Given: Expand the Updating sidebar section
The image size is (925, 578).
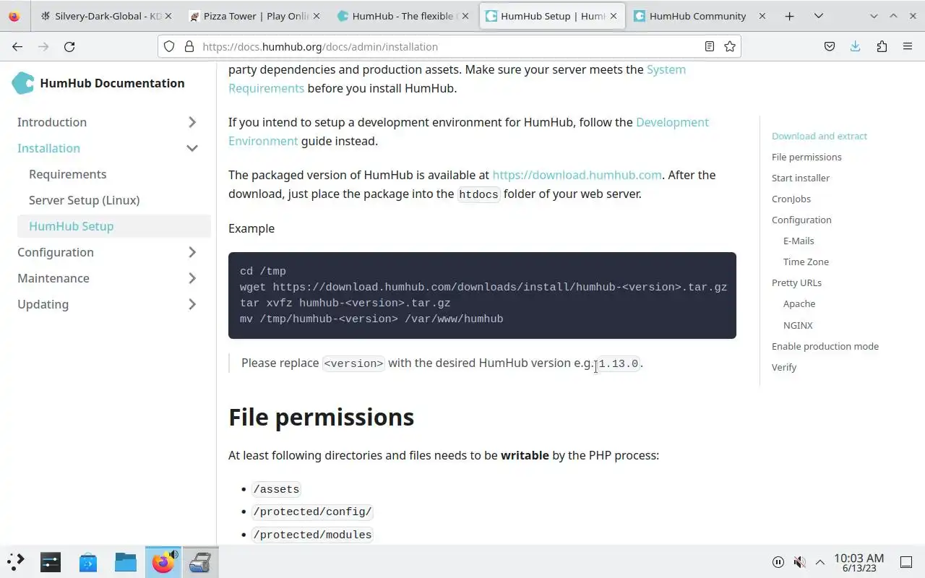Looking at the screenshot, I should (x=192, y=304).
